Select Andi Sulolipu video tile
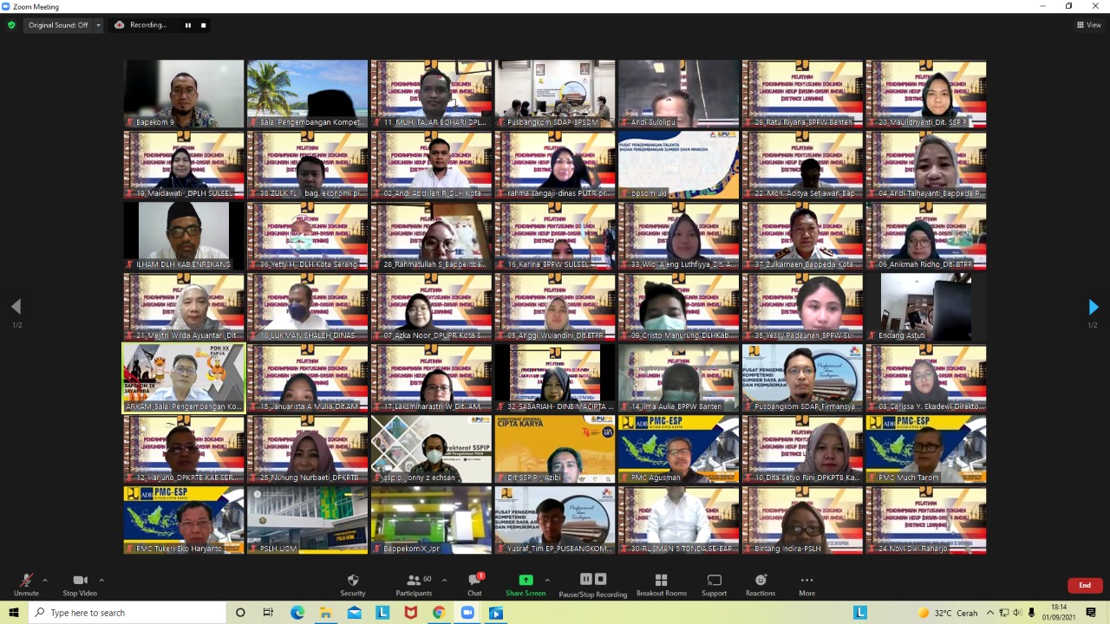The width and height of the screenshot is (1110, 624). click(679, 94)
